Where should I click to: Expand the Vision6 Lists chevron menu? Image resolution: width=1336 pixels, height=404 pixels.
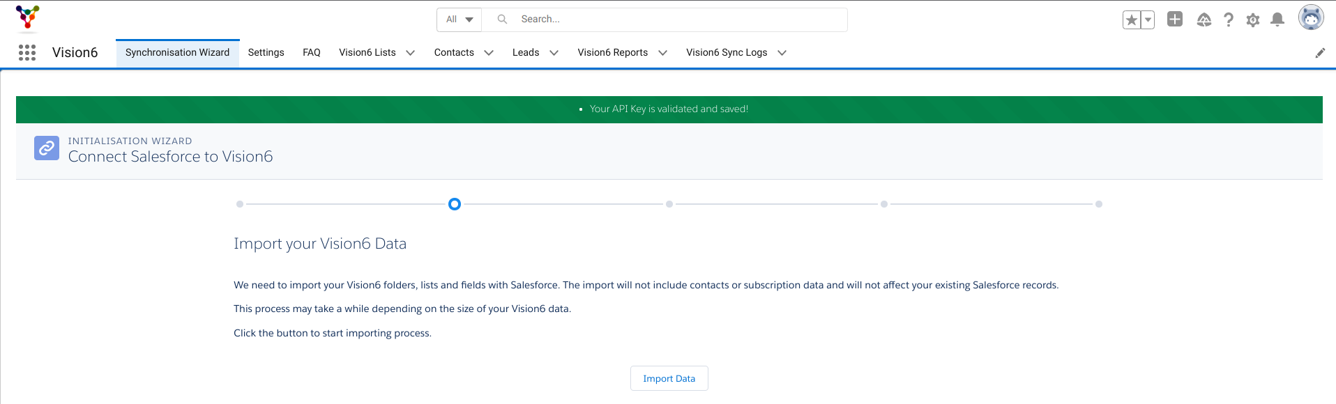(411, 53)
